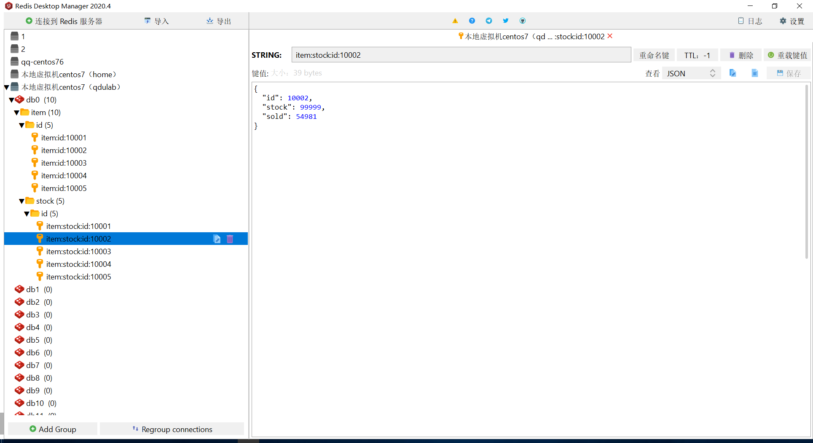Collapse the stock (5) namespace

click(x=22, y=201)
